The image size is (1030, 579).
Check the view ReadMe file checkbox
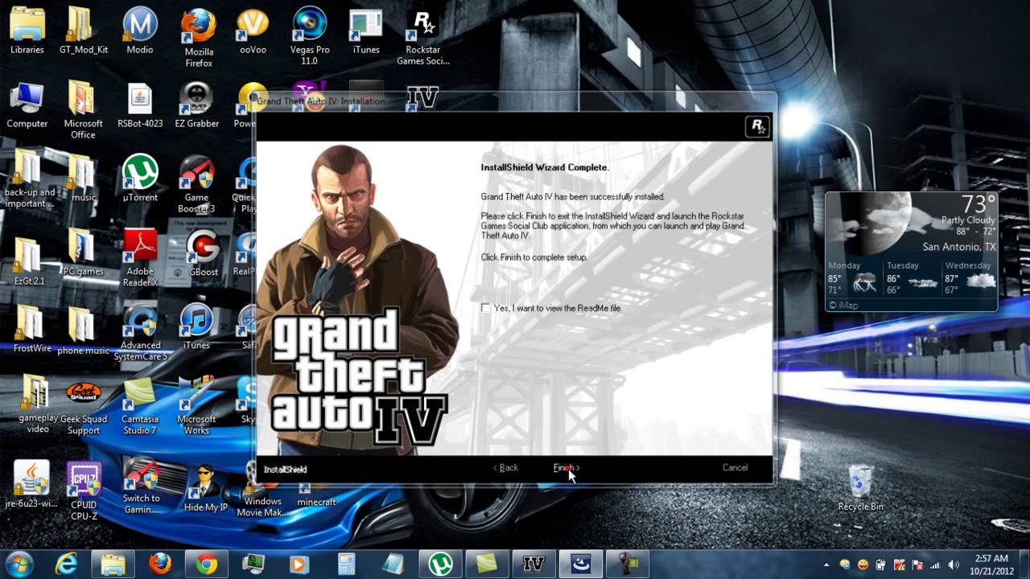pyautogui.click(x=485, y=308)
